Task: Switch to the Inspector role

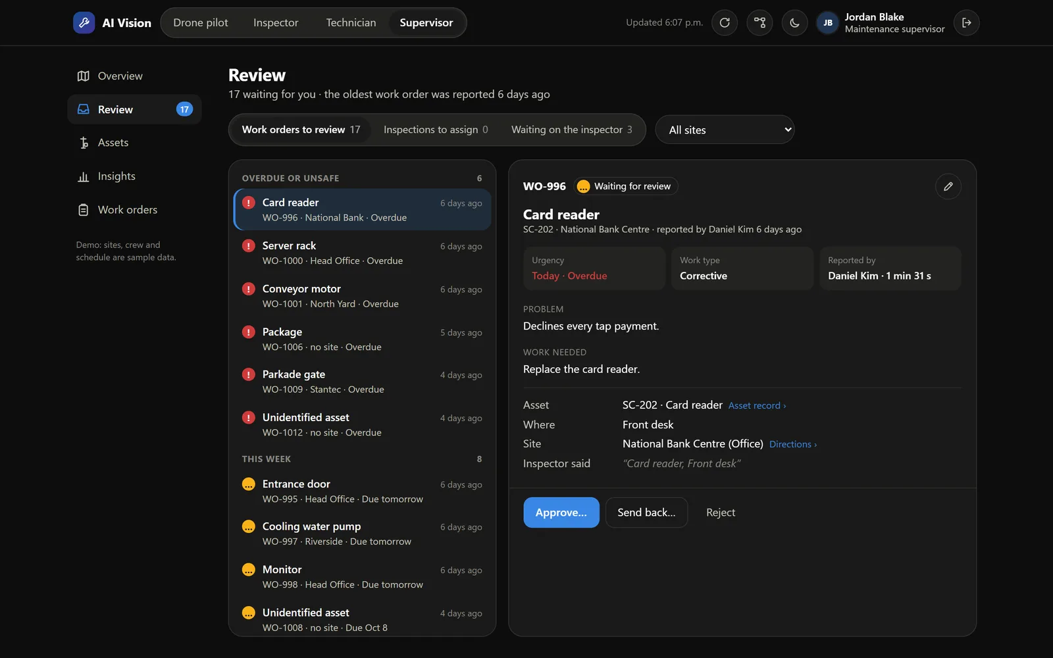Action: pyautogui.click(x=276, y=22)
